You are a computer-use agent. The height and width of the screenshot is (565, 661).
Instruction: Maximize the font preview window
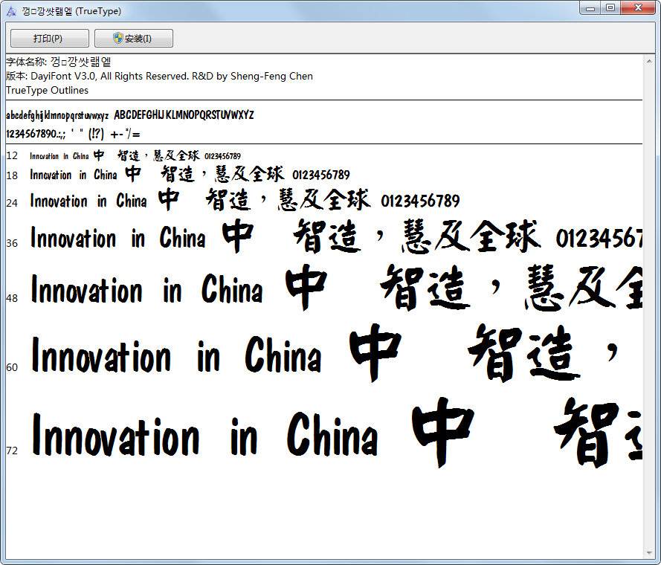pyautogui.click(x=610, y=8)
